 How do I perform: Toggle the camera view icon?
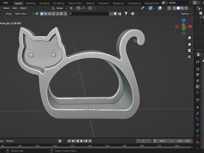point(190,51)
